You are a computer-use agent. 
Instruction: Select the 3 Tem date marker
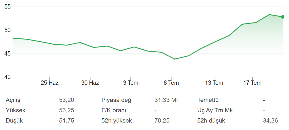(131, 83)
